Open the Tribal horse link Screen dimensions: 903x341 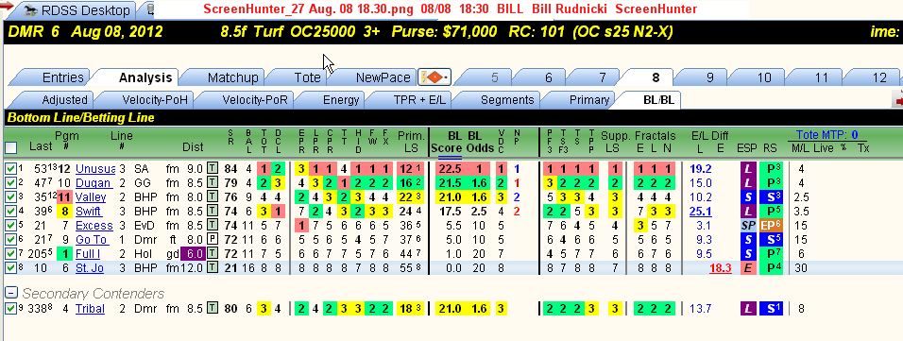coord(90,309)
